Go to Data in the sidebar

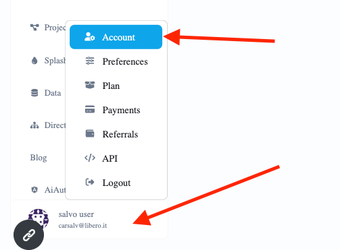(x=46, y=93)
